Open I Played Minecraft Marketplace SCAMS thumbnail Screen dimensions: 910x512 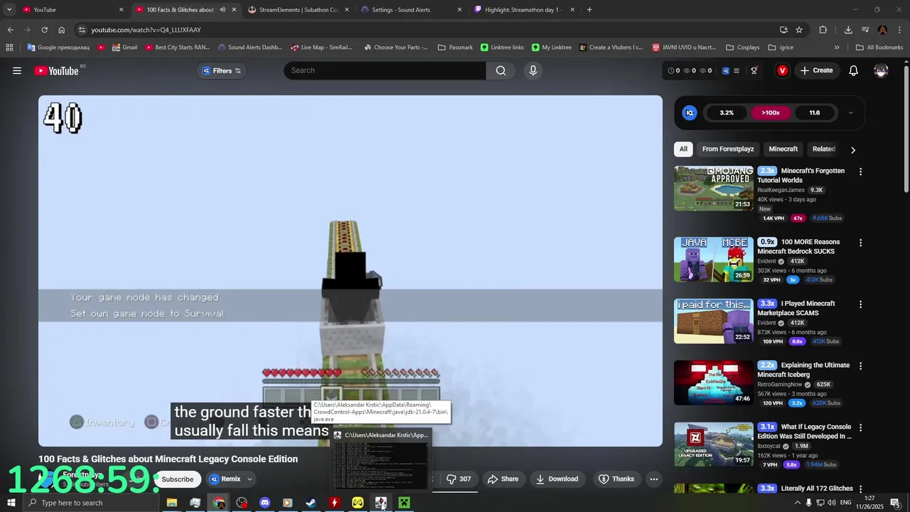click(x=714, y=321)
